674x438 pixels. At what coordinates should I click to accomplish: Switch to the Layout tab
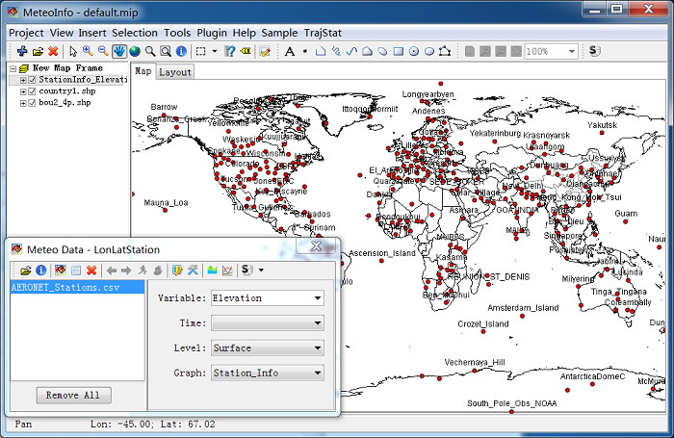pos(175,72)
